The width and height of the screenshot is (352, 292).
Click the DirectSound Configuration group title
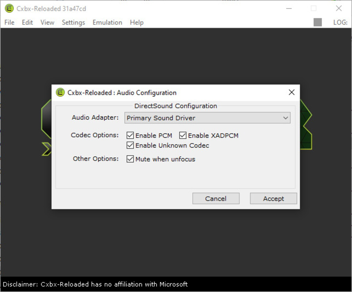(175, 106)
